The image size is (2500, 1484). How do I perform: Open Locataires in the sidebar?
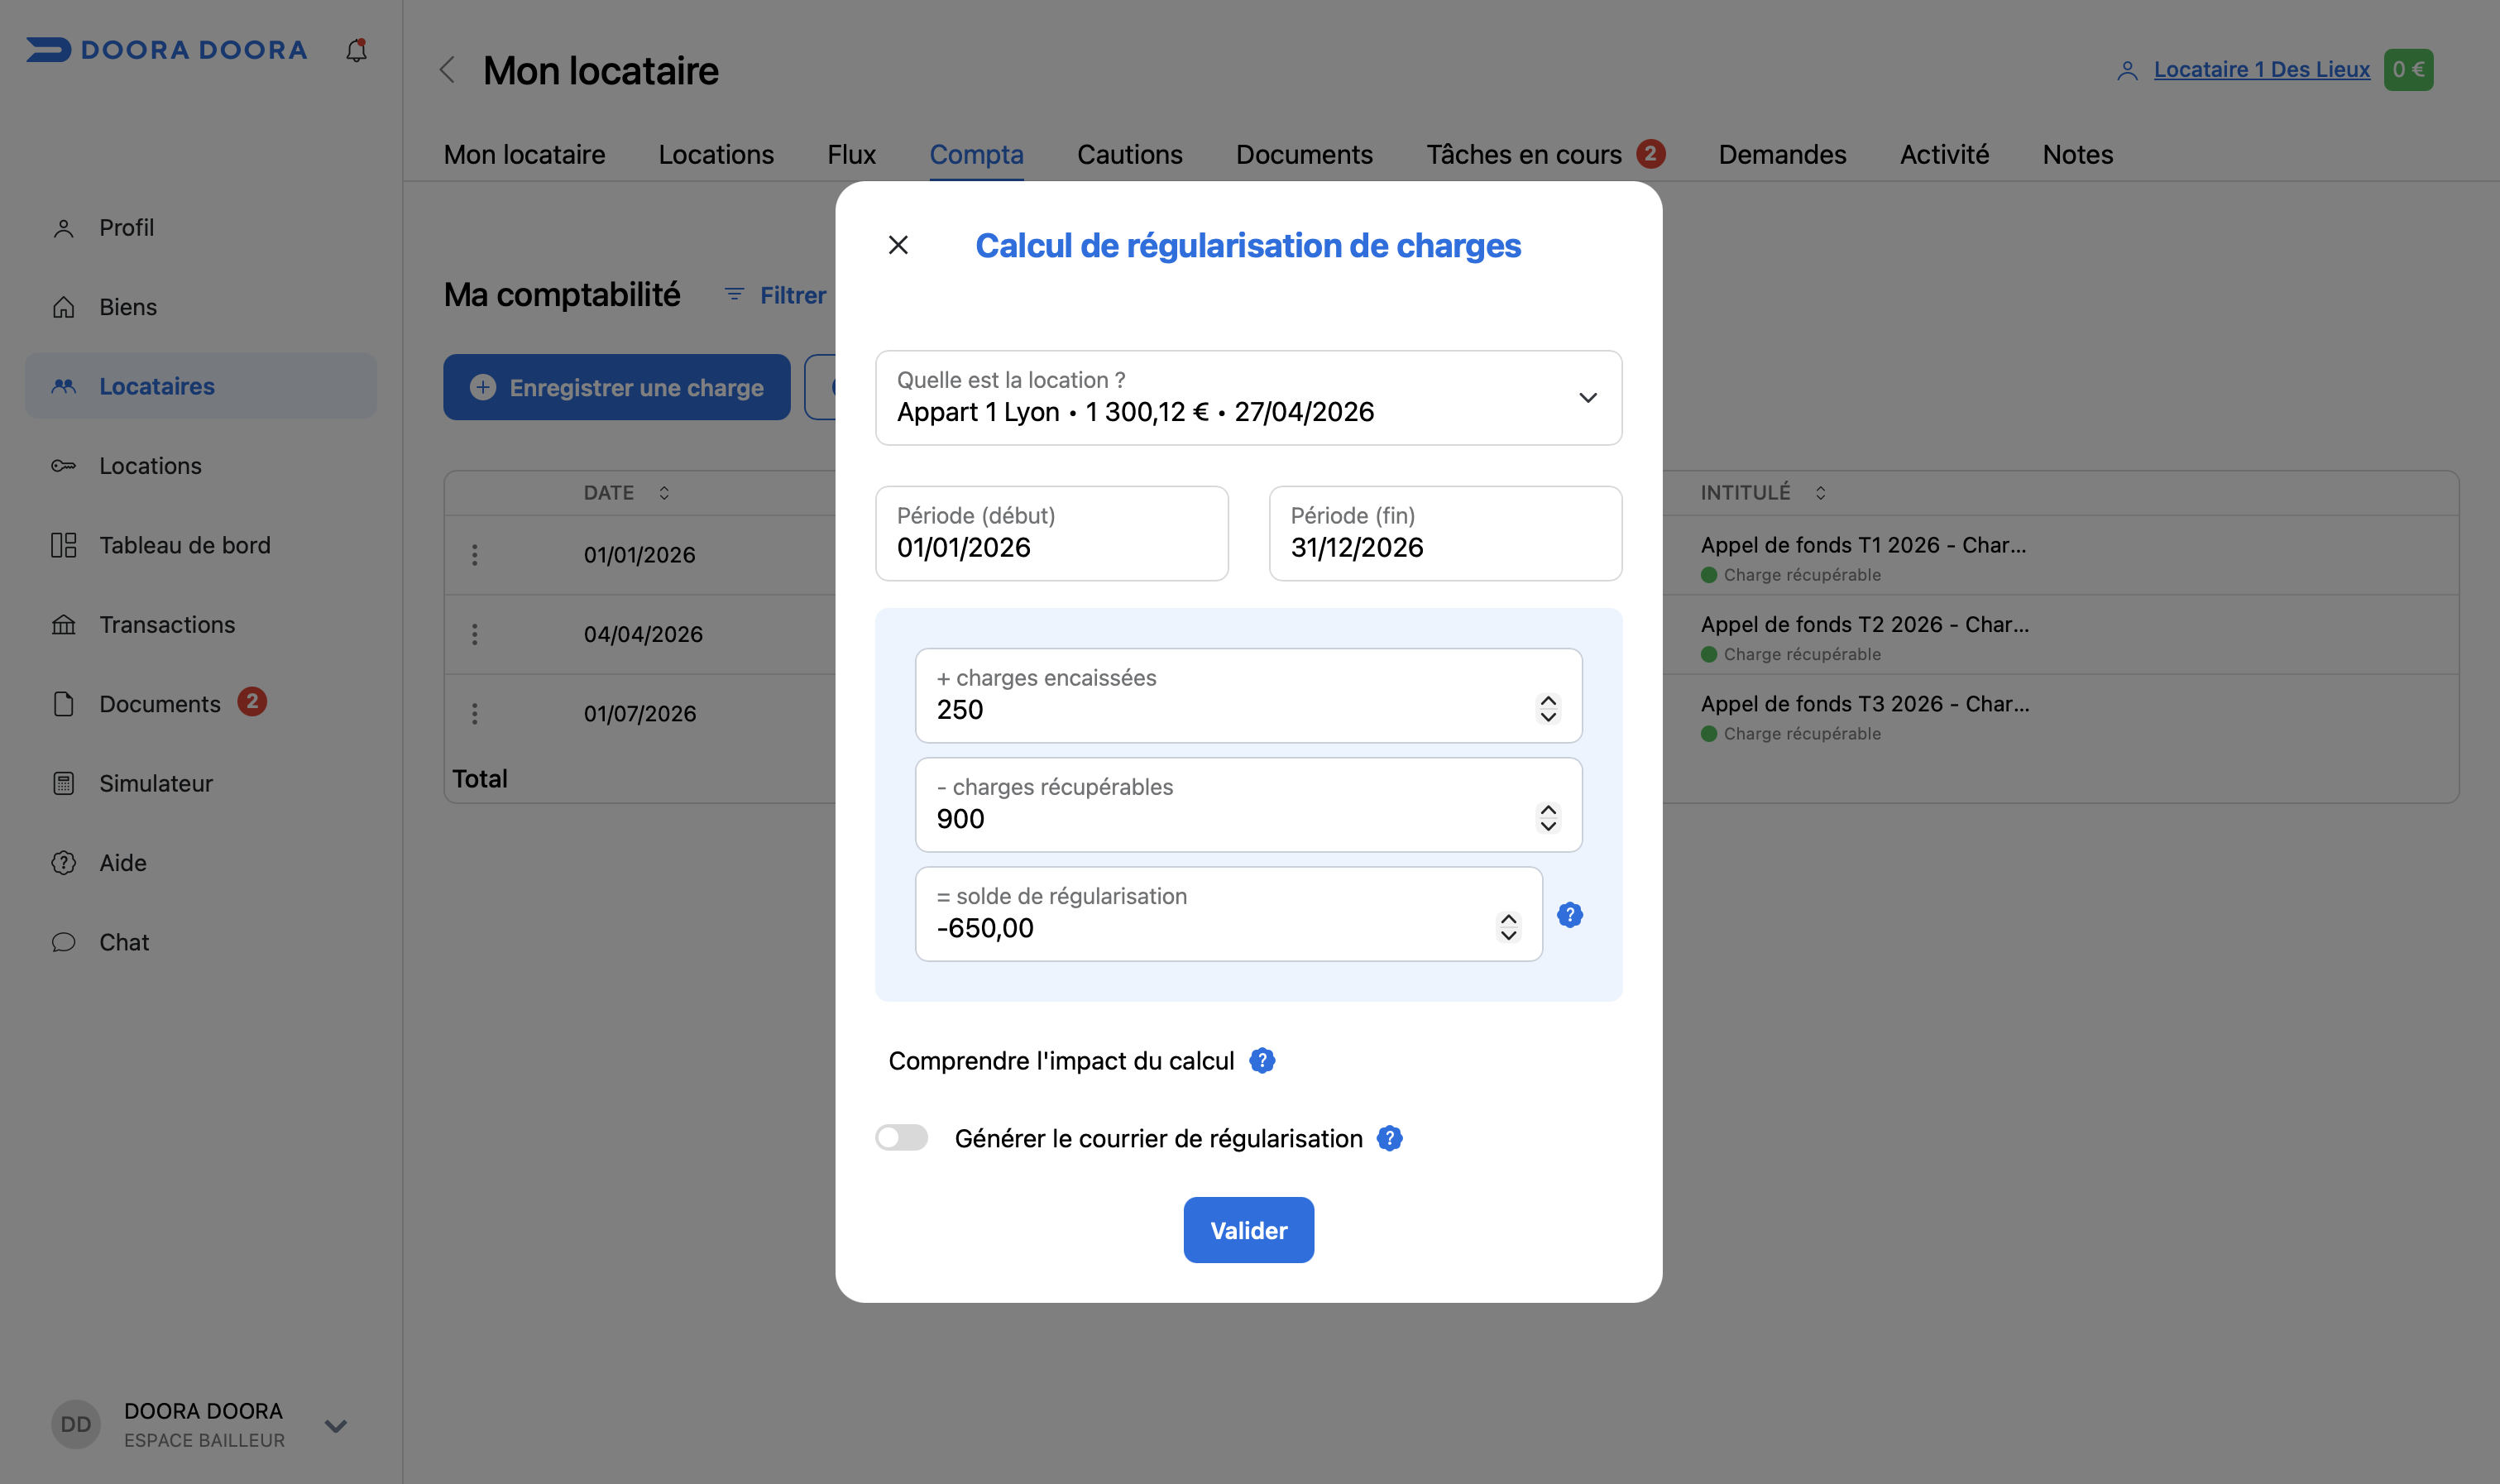pos(201,386)
